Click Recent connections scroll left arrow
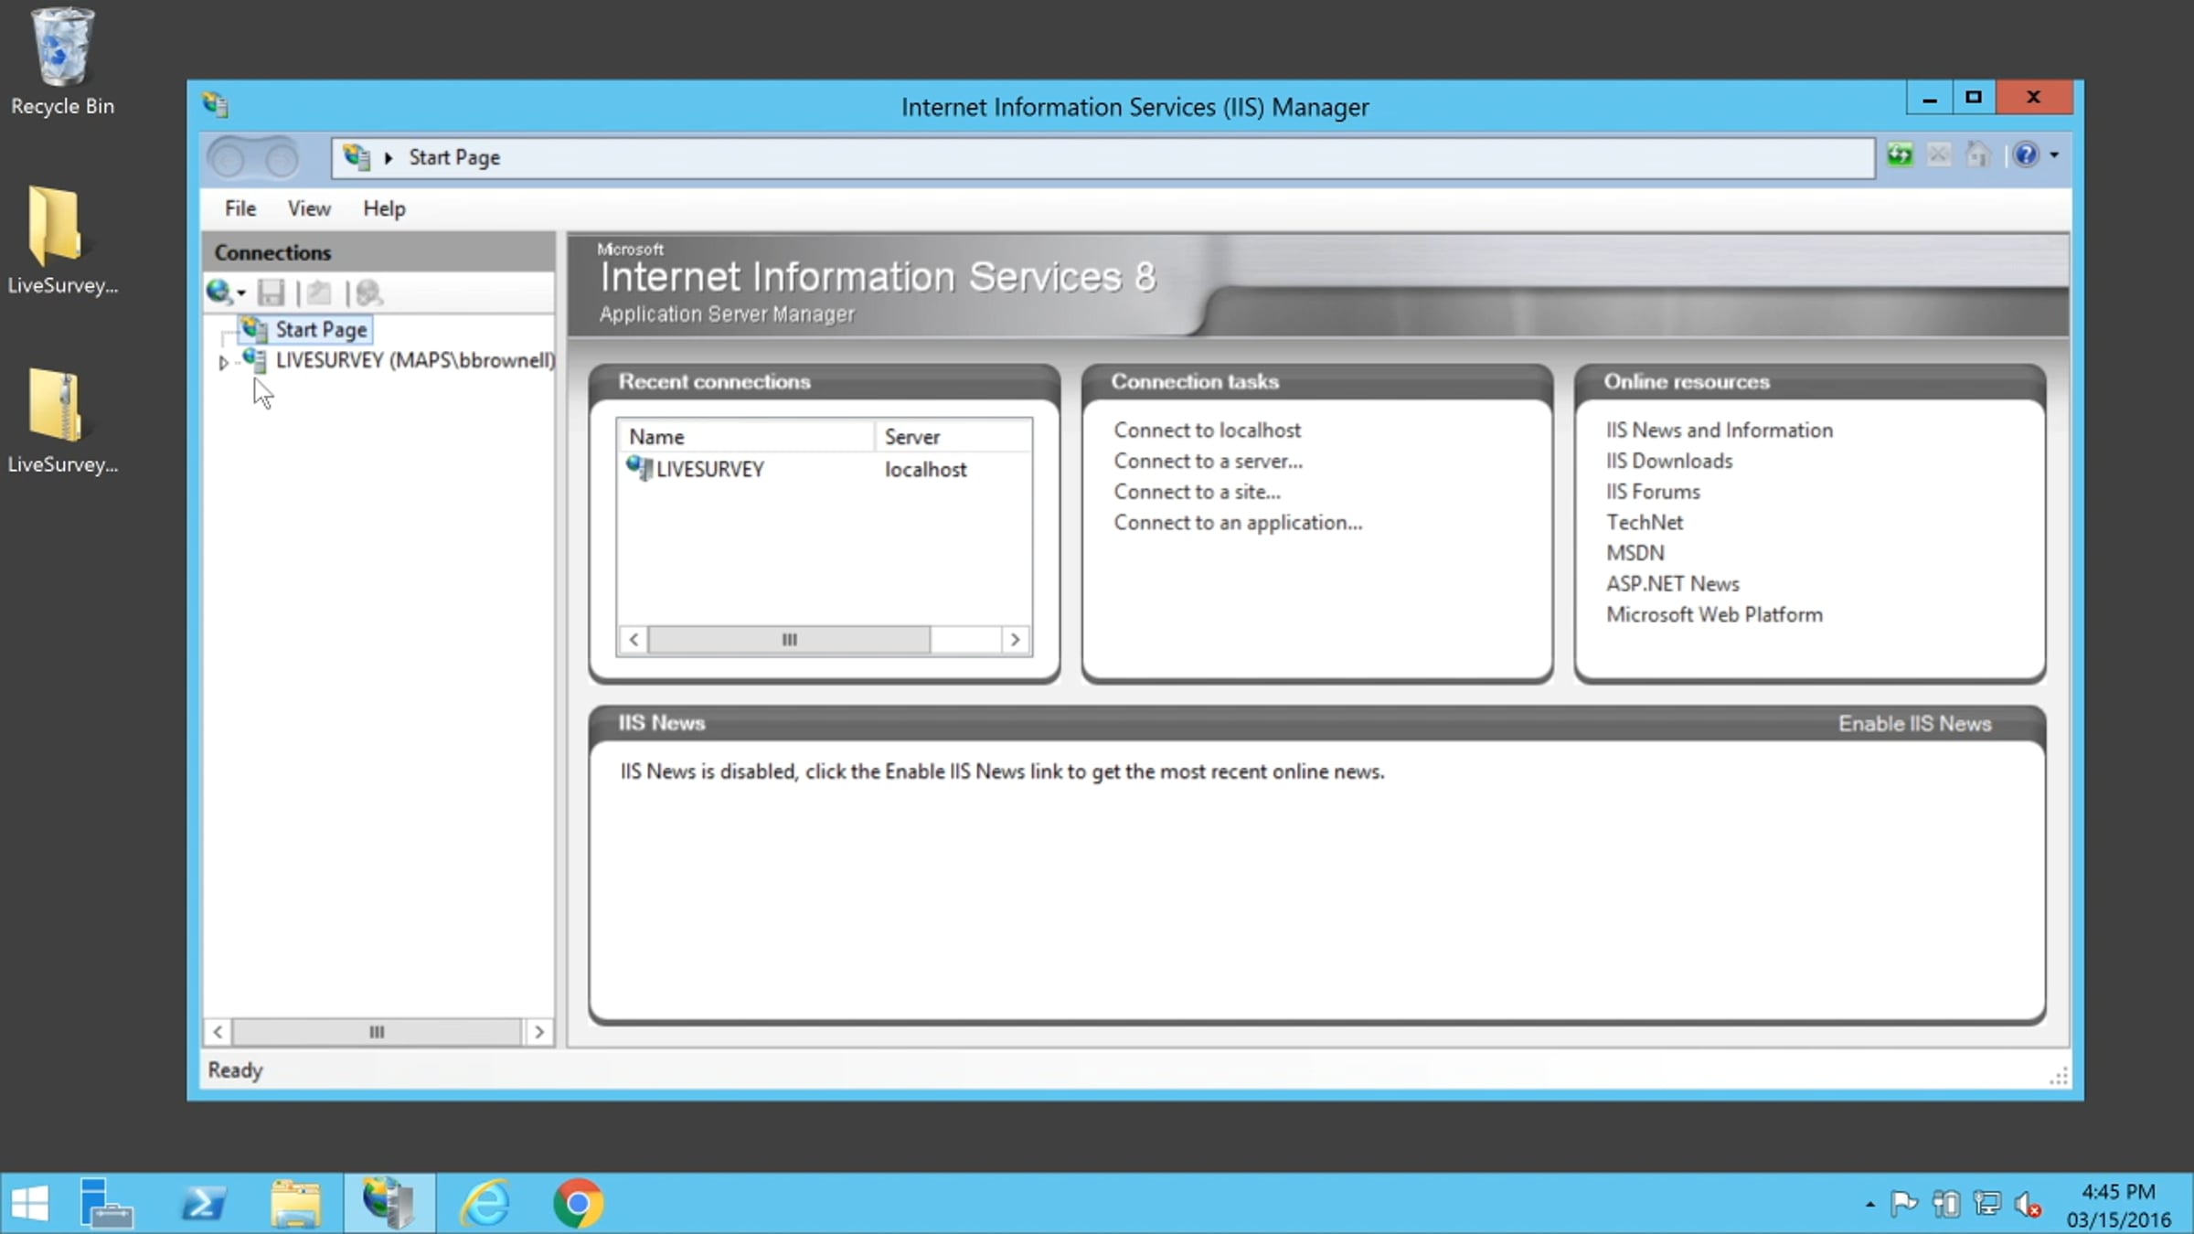The width and height of the screenshot is (2194, 1234). pos(634,639)
